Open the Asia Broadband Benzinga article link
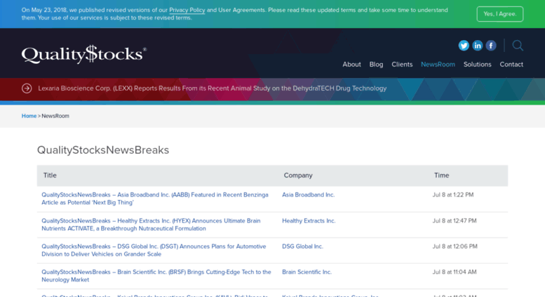This screenshot has width=545, height=297. tap(155, 199)
